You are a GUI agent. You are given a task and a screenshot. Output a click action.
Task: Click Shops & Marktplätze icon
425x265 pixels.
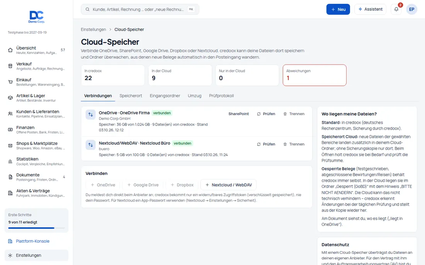pos(10,146)
